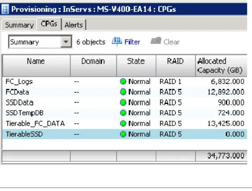Viewport: 252px width, 191px height.
Task: Sort by the RAID column header
Action: 176,66
